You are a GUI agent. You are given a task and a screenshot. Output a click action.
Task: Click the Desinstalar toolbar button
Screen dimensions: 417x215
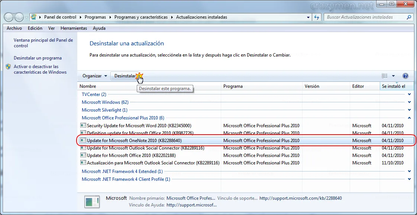125,76
